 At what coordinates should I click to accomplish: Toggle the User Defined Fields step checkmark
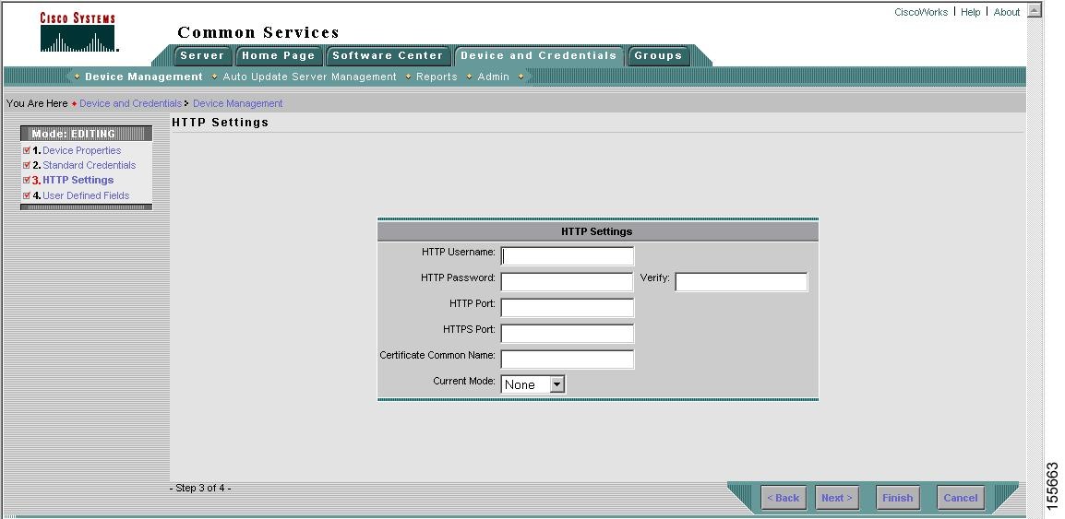[27, 195]
